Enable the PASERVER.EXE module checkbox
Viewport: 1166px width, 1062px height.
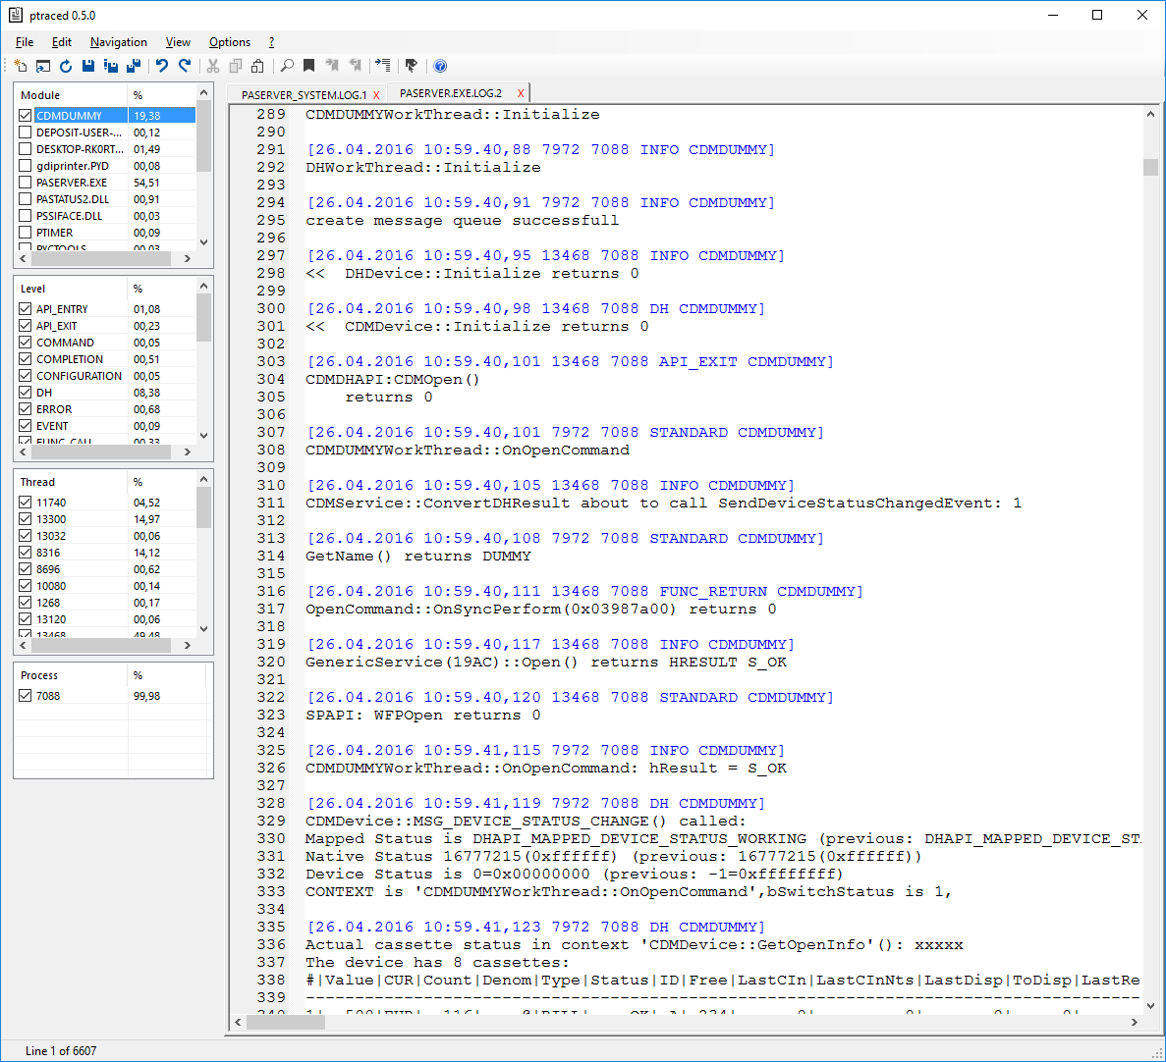[26, 183]
